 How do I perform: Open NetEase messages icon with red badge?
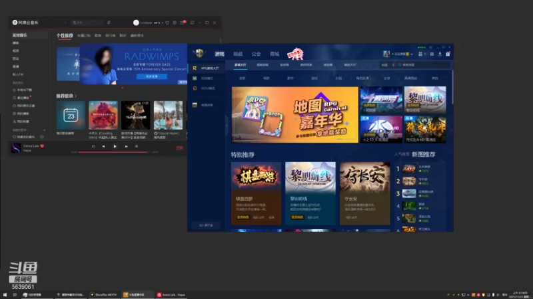183,23
